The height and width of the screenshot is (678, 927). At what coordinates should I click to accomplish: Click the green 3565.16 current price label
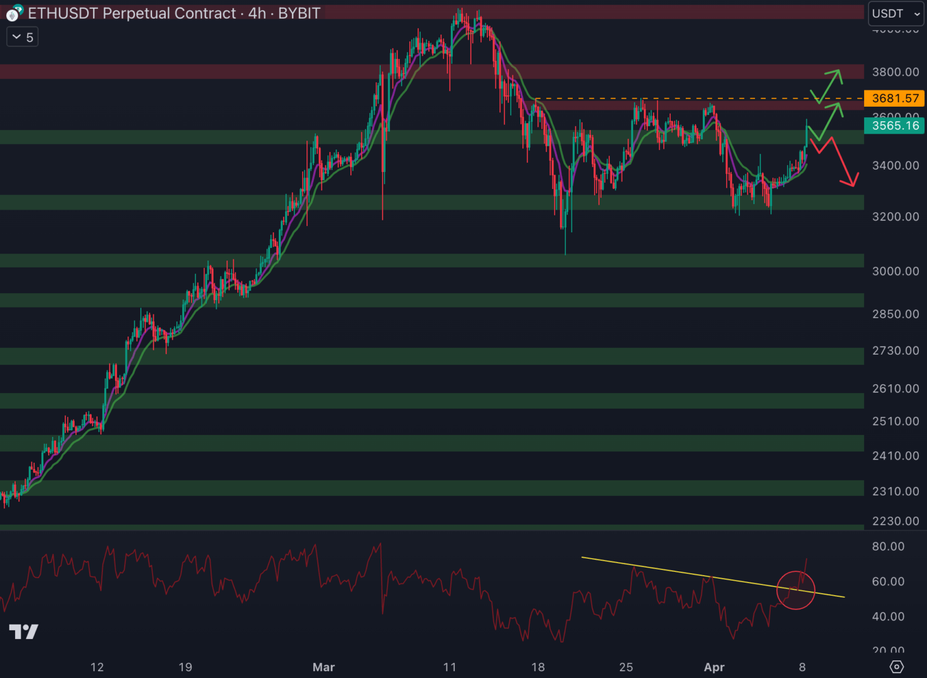[x=894, y=126]
